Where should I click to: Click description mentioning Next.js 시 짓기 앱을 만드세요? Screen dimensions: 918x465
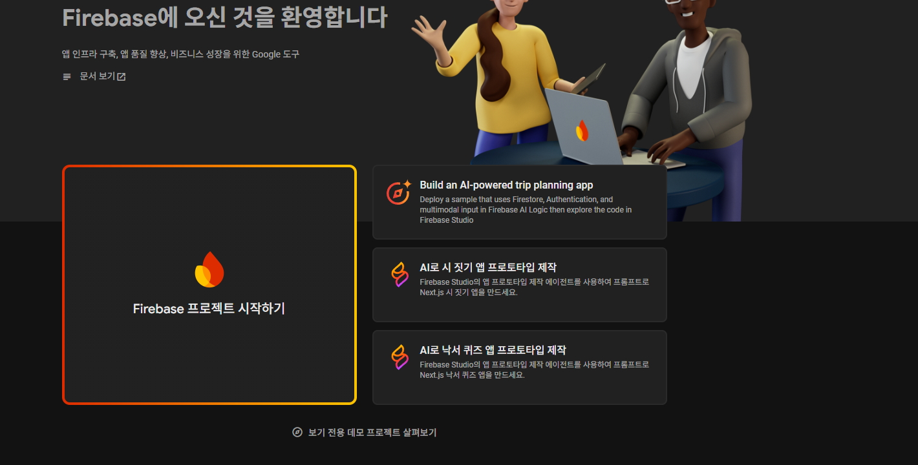point(534,287)
